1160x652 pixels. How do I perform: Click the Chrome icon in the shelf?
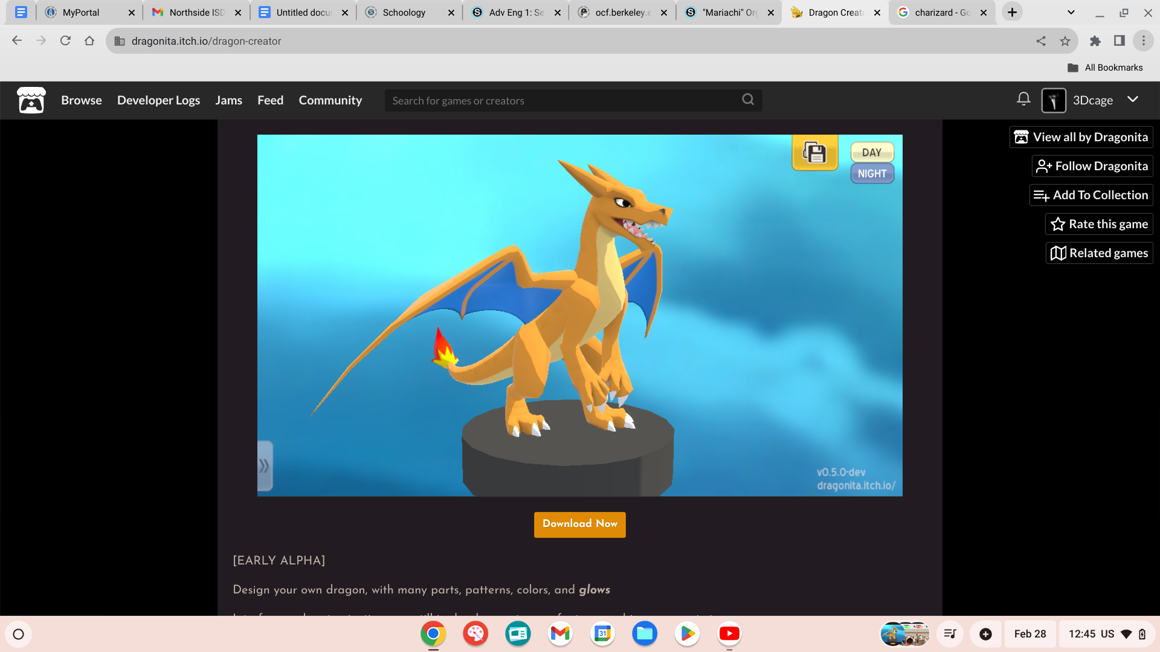(x=433, y=634)
